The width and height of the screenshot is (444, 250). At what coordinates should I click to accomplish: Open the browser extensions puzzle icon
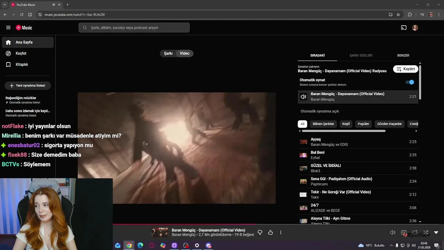(410, 15)
